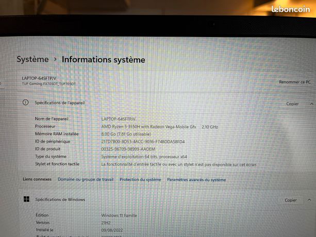Click the breadcrumb chevron after Système
Image resolution: width=316 pixels, height=237 pixels.
[x=55, y=59]
